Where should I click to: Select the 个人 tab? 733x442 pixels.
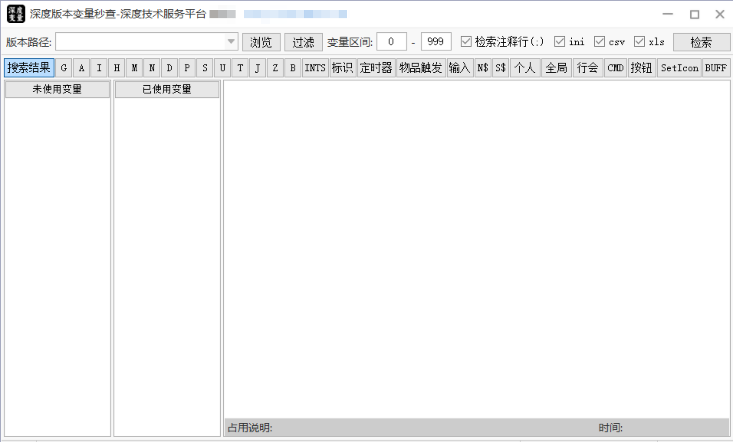click(x=525, y=68)
